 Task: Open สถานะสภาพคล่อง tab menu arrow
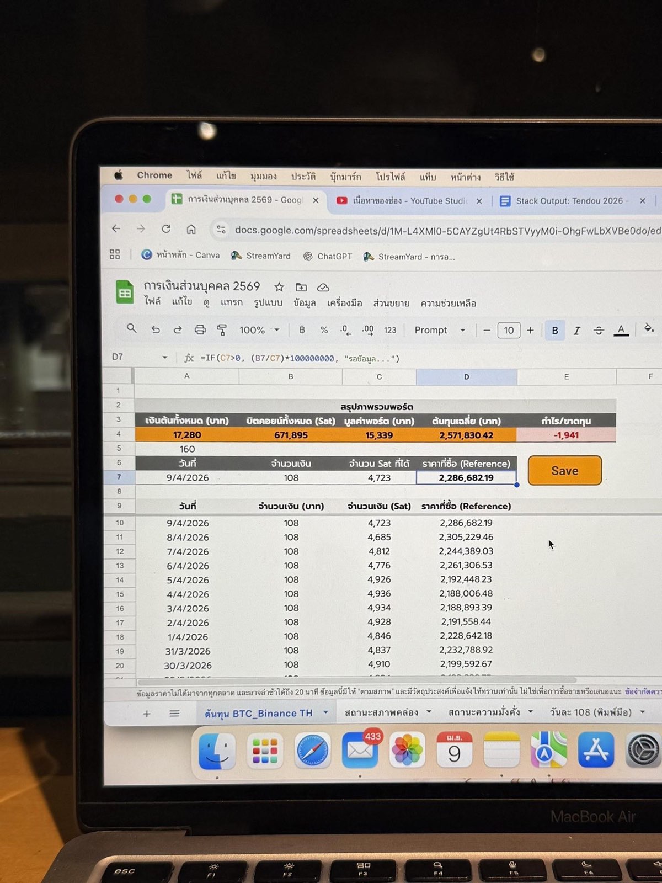[x=429, y=712]
